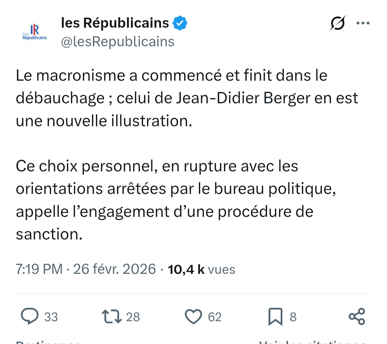This screenshot has height=344, width=387.
Task: Like the tweet with the heart icon
Action: coord(194,317)
